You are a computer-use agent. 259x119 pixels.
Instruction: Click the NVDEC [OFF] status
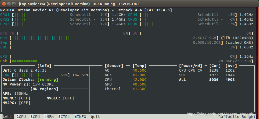click(69, 98)
